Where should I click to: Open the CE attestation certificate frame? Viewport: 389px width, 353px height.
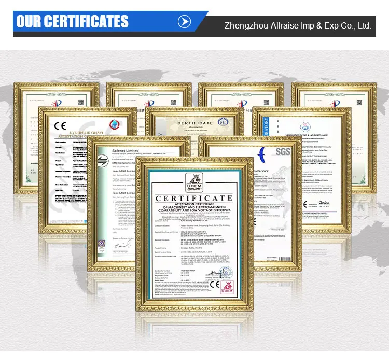pos(63,170)
